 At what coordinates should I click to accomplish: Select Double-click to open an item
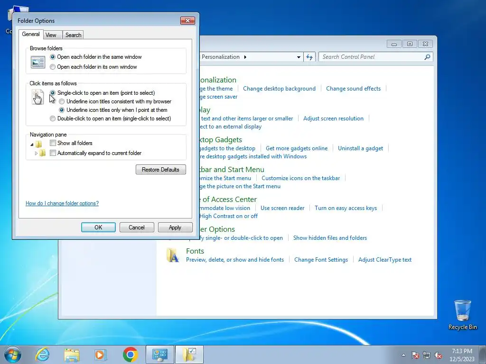tap(110, 118)
